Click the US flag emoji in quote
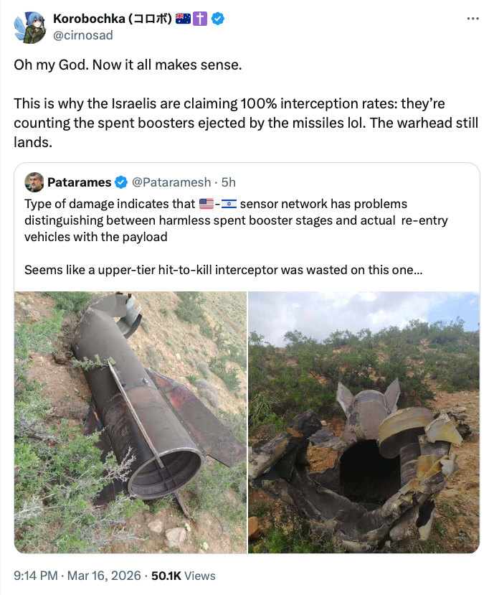Screen dimensions: 494x595 206,204
